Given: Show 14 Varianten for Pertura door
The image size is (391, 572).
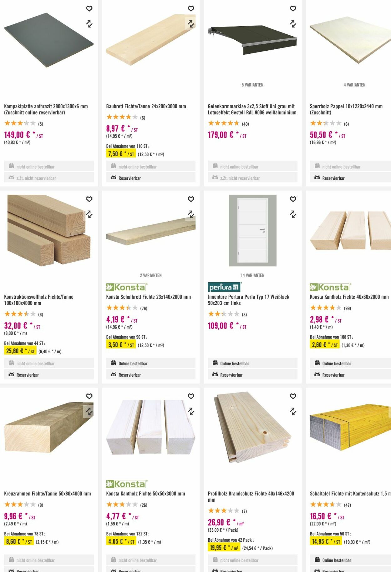Looking at the screenshot, I should [252, 275].
